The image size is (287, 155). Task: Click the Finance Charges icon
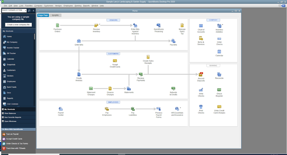(x=110, y=89)
